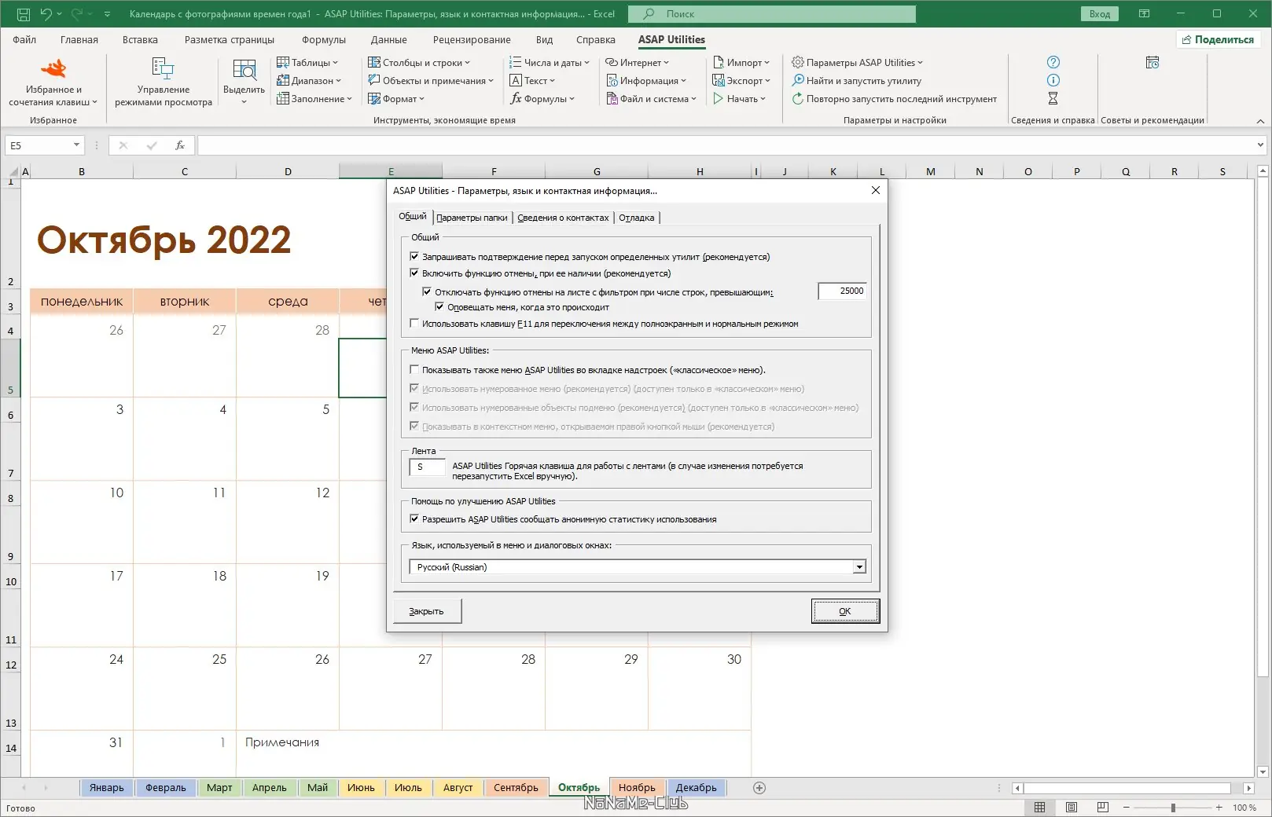Open the Диапазон dropdown
The image size is (1272, 817).
(x=309, y=80)
